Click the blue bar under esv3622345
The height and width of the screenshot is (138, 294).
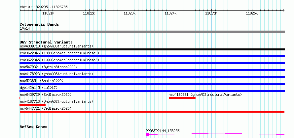click(x=152, y=63)
